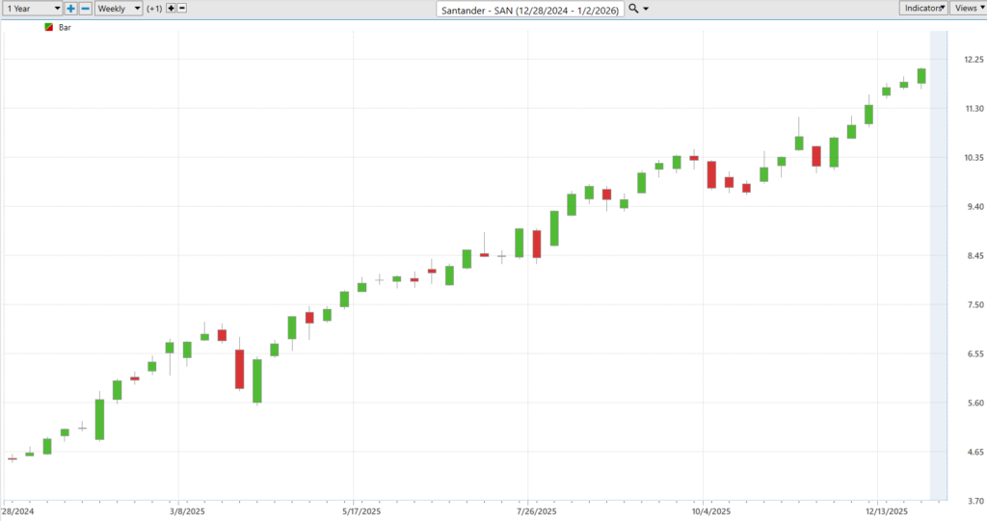Screen dimensions: 987x521
Task: Open the Indicators menu
Action: pyautogui.click(x=922, y=8)
